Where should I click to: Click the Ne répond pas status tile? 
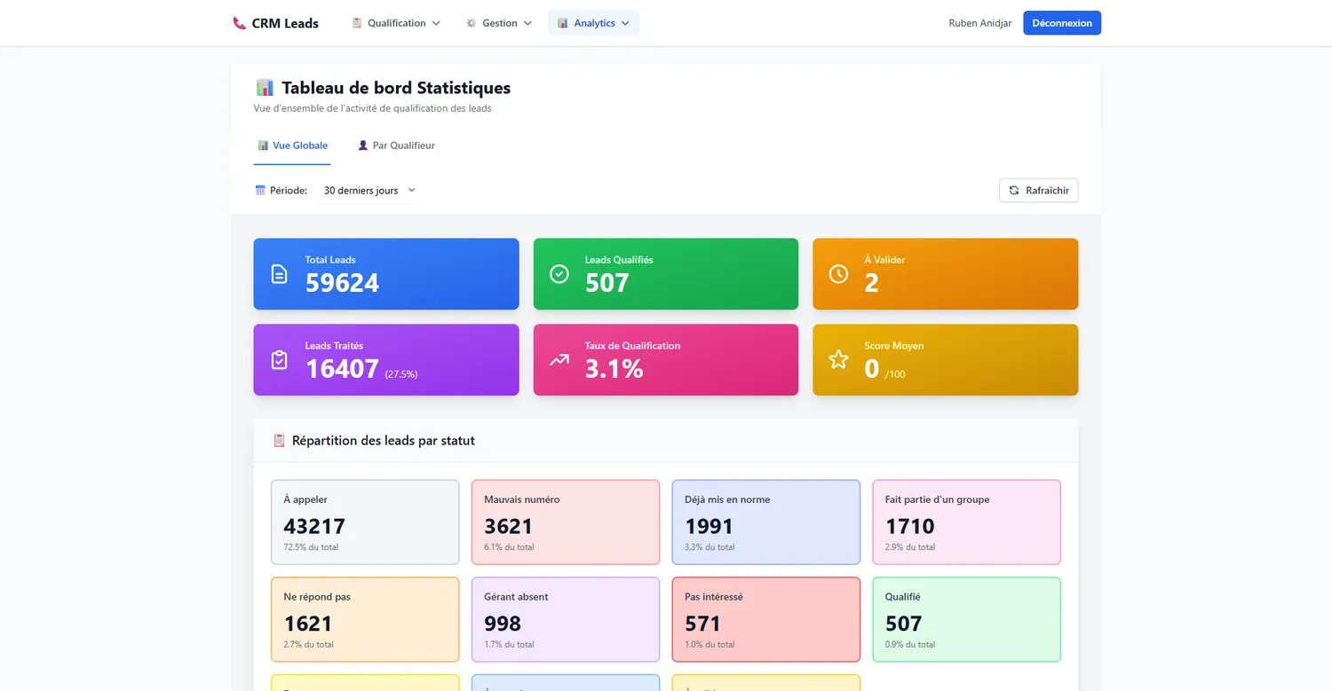pos(365,620)
